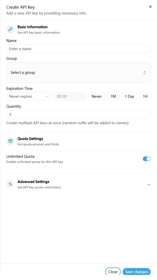Click the Close button at bottom
Screen dimensions: 157x280
(x=113, y=272)
